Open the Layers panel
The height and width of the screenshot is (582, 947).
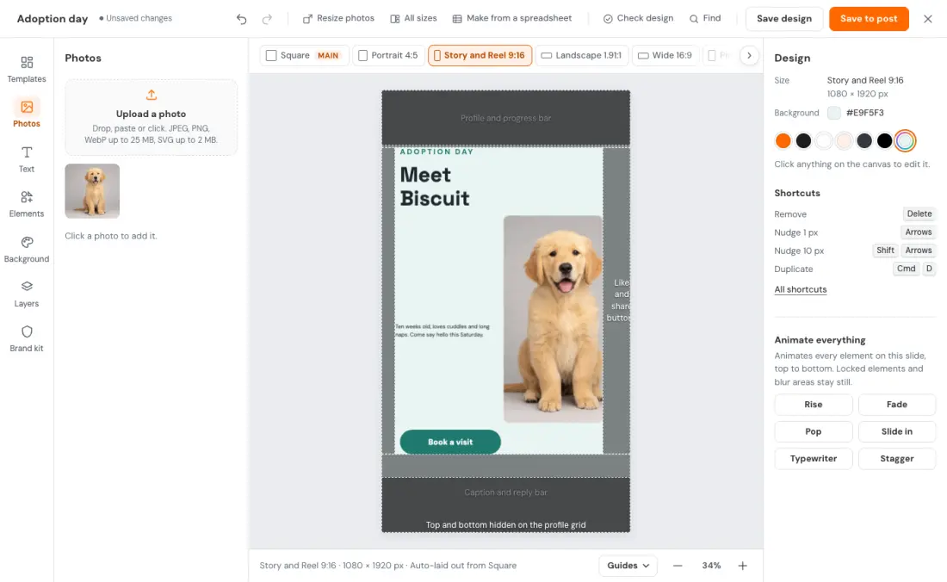(x=27, y=294)
